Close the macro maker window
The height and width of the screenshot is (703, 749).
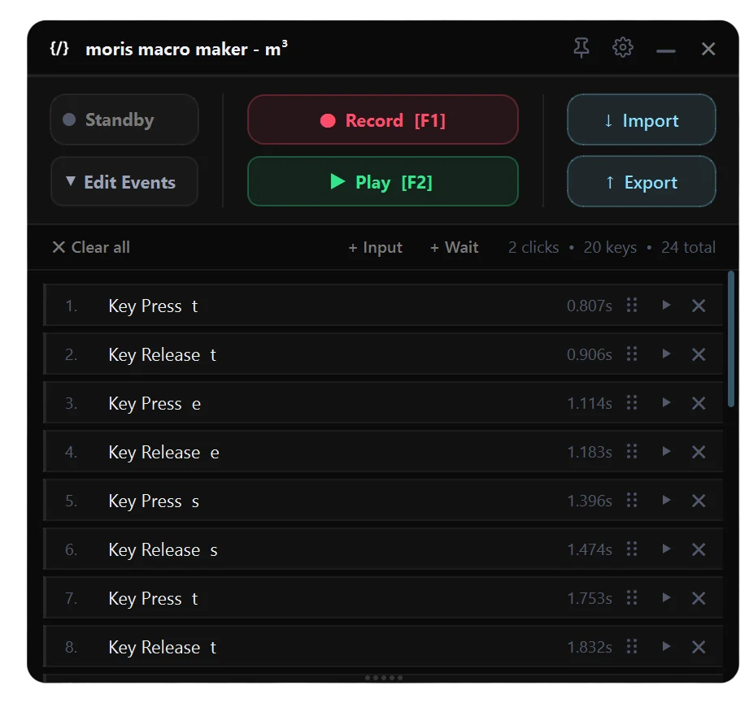[708, 49]
